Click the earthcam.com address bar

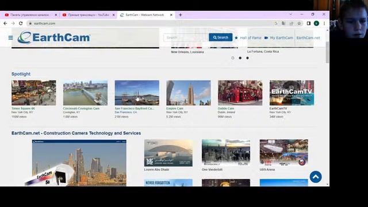150,24
